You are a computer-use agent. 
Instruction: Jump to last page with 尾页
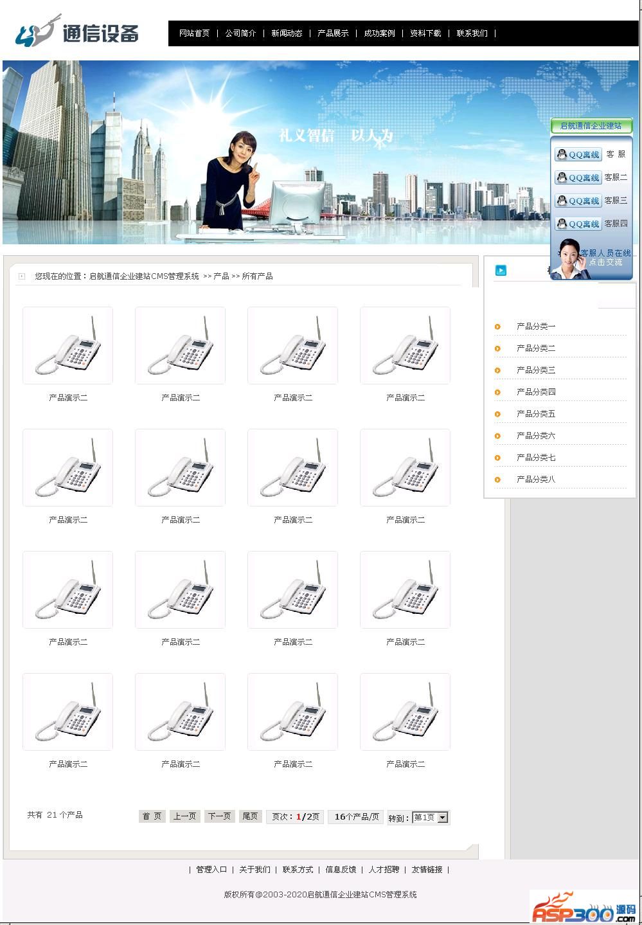coord(250,816)
